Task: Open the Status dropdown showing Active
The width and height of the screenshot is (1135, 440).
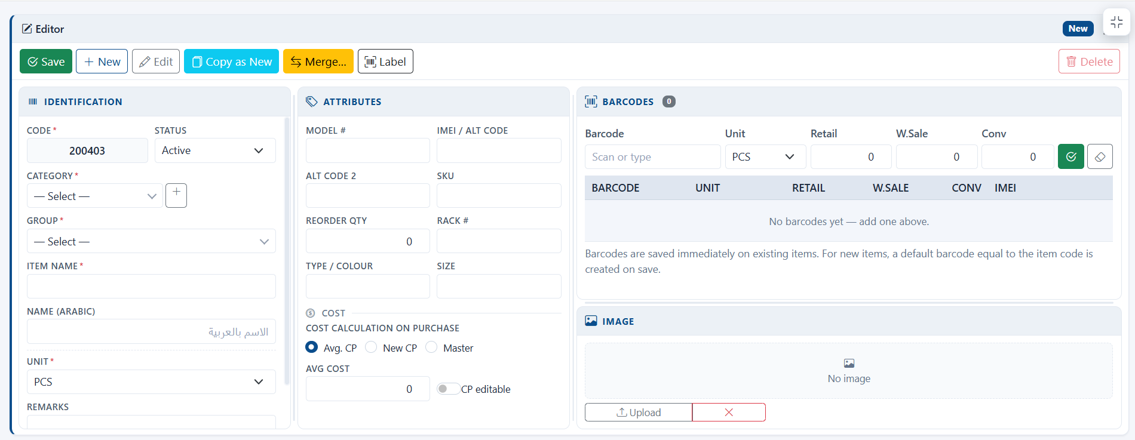Action: 215,150
